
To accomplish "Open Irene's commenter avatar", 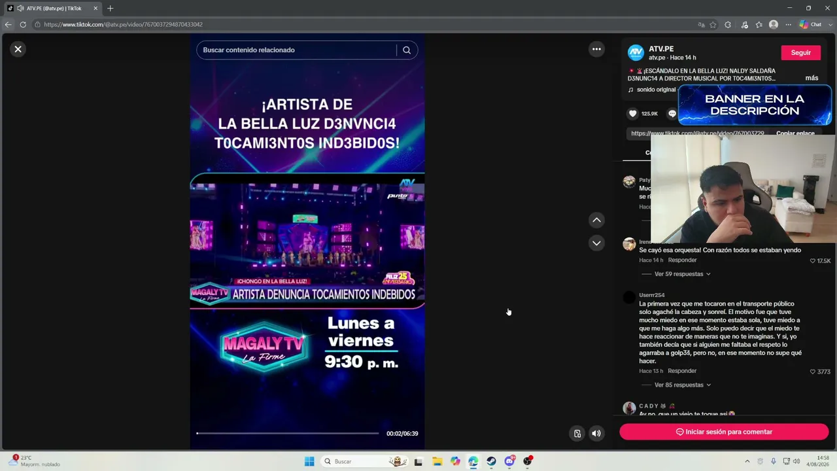I will pos(629,244).
